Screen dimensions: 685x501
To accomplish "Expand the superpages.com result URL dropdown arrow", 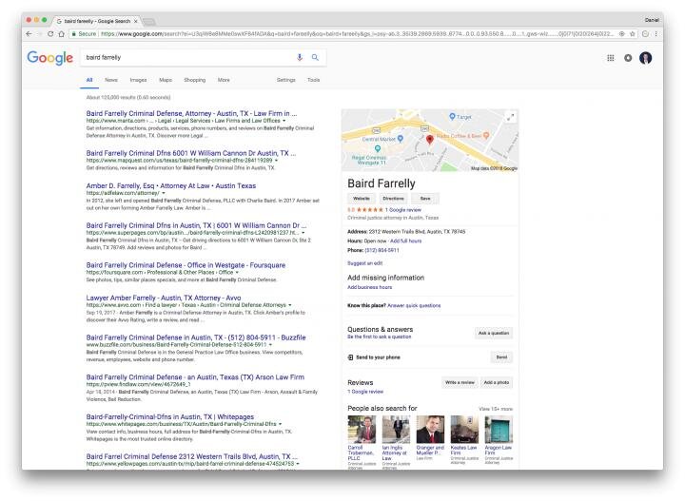I will coord(303,233).
